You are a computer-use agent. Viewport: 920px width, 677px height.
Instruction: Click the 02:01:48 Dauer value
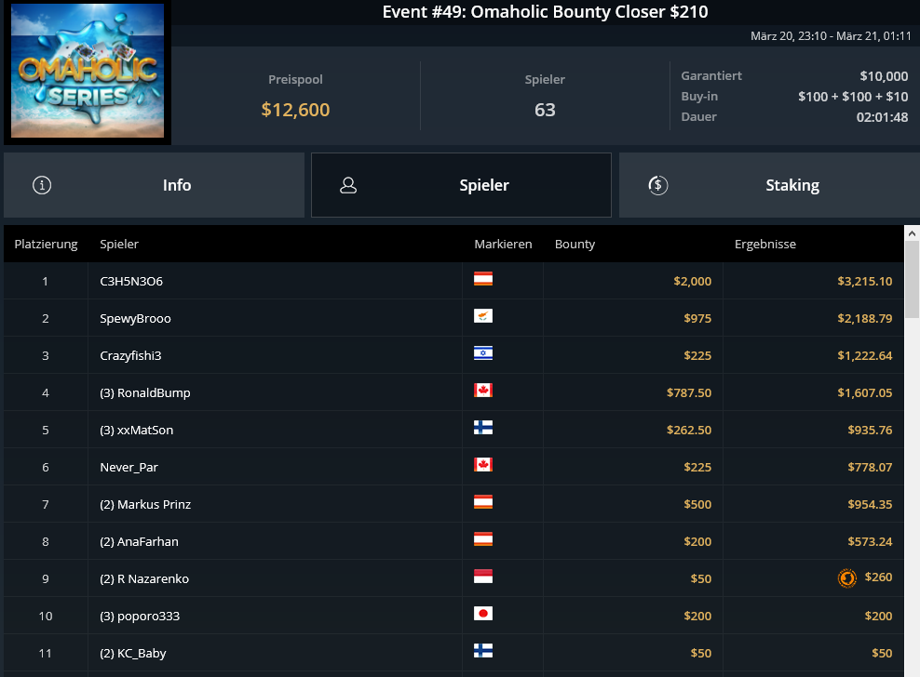pos(883,117)
